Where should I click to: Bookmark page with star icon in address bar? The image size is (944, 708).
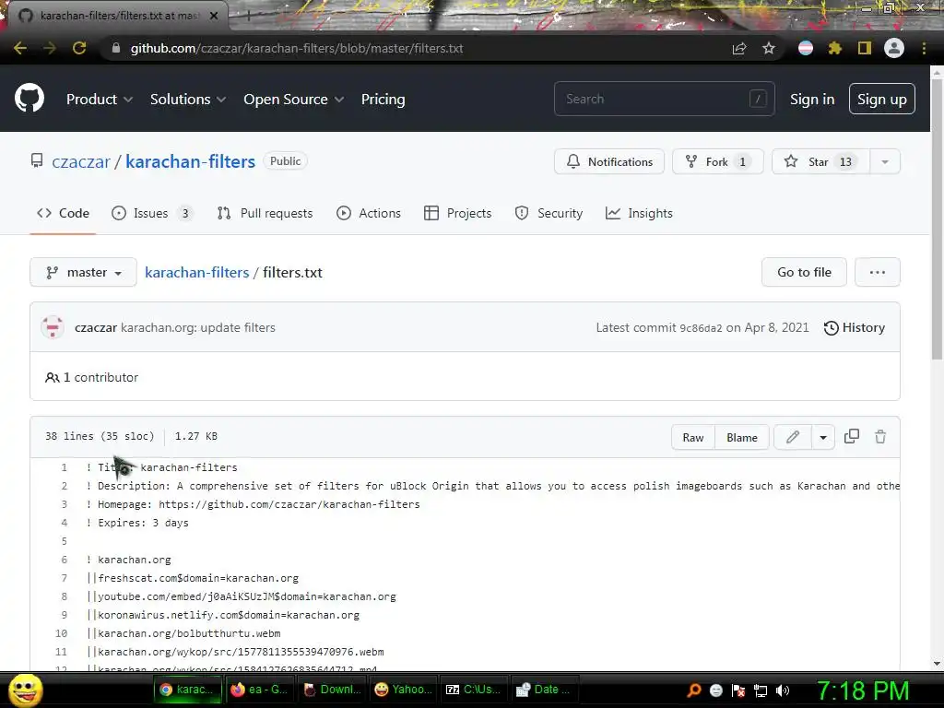pos(769,48)
